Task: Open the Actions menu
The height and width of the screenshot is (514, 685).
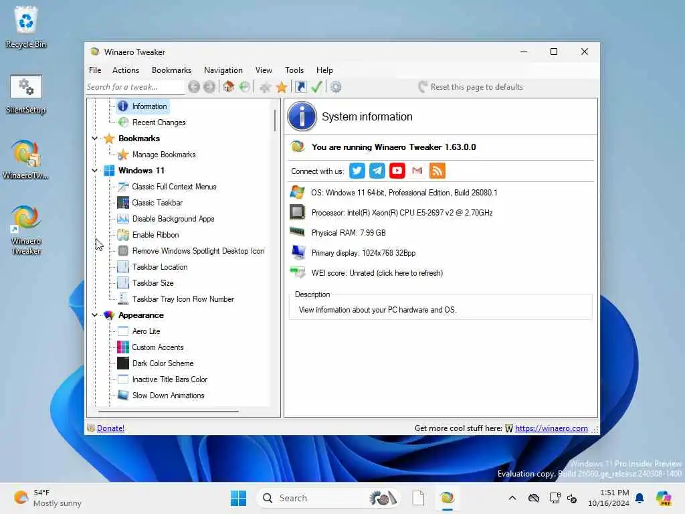Action: (x=126, y=70)
